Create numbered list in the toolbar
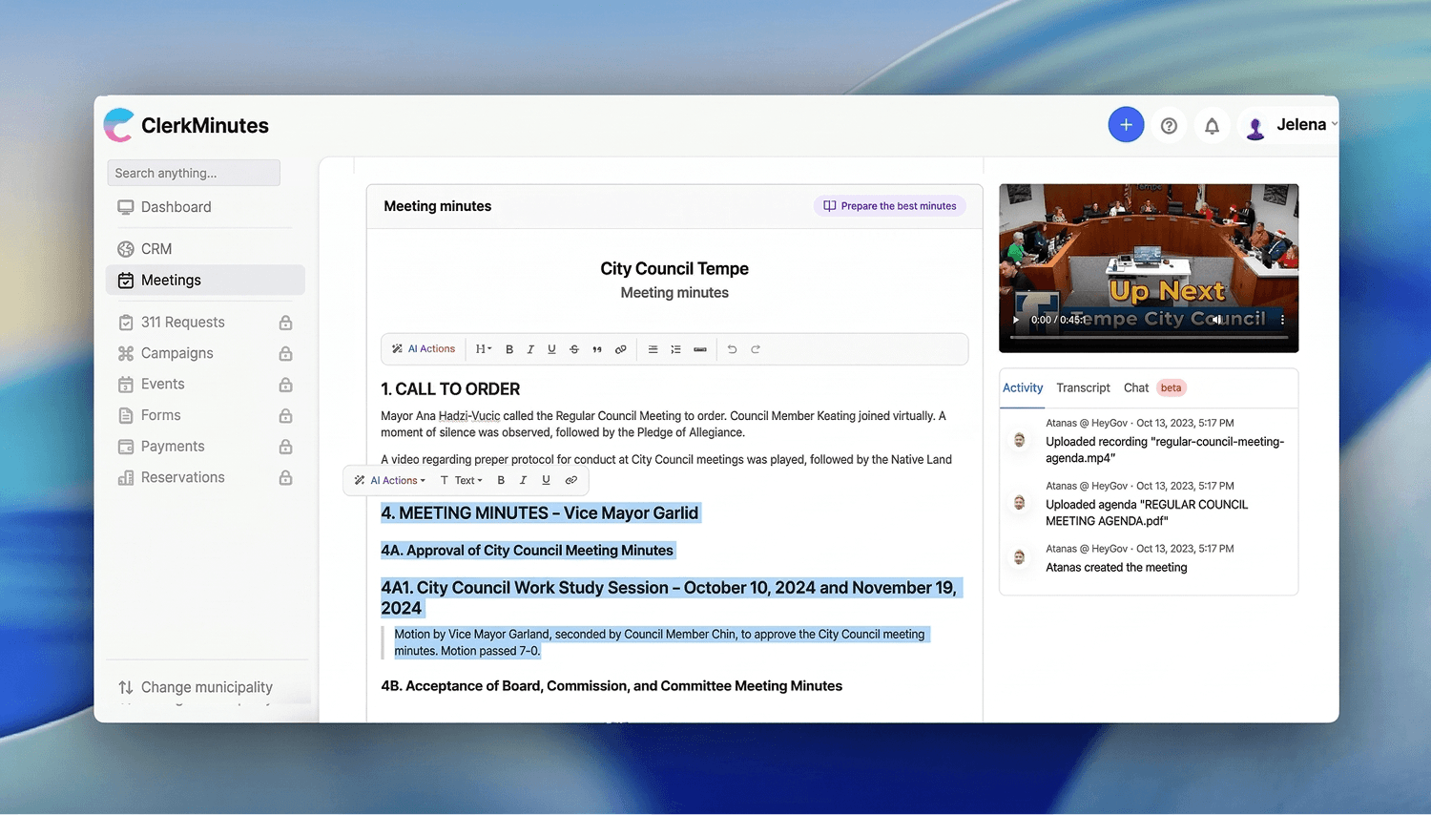 click(x=675, y=349)
